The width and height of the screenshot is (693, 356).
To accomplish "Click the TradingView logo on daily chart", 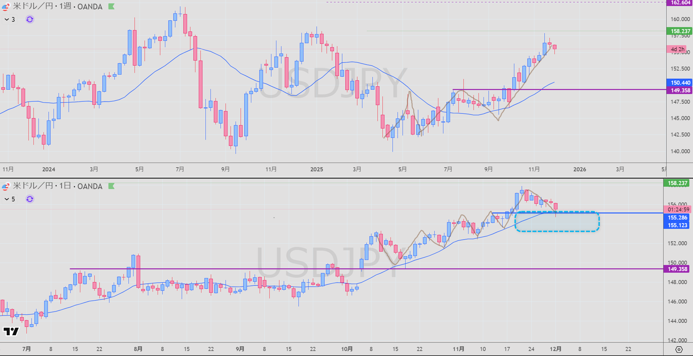I will click(x=11, y=332).
